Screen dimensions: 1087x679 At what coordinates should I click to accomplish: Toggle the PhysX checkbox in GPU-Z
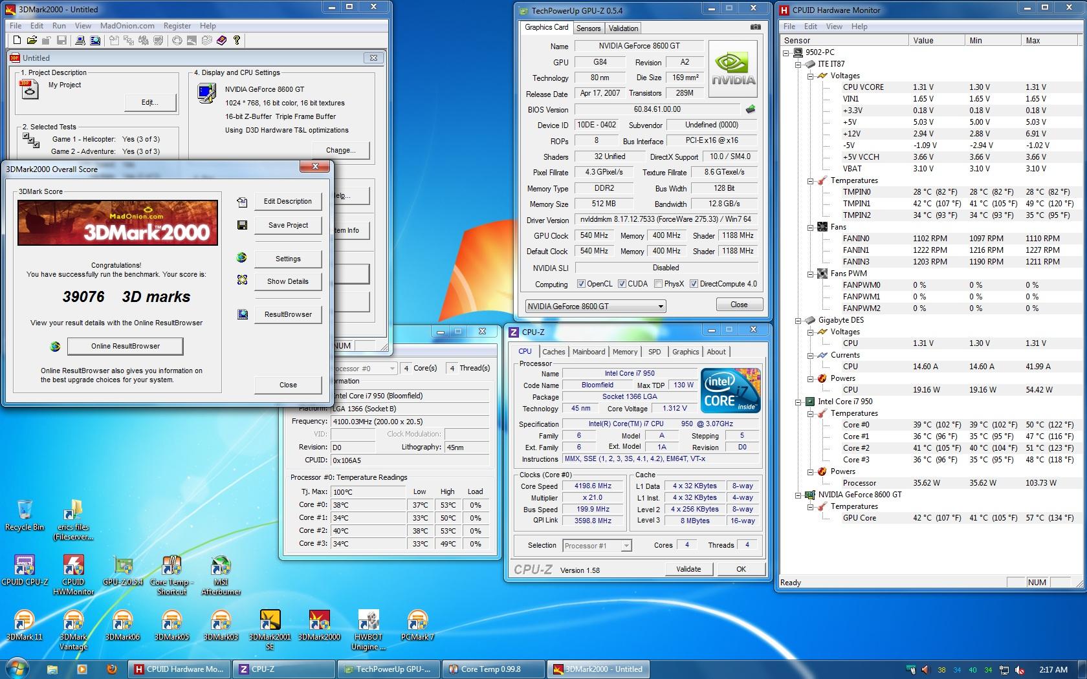point(658,284)
